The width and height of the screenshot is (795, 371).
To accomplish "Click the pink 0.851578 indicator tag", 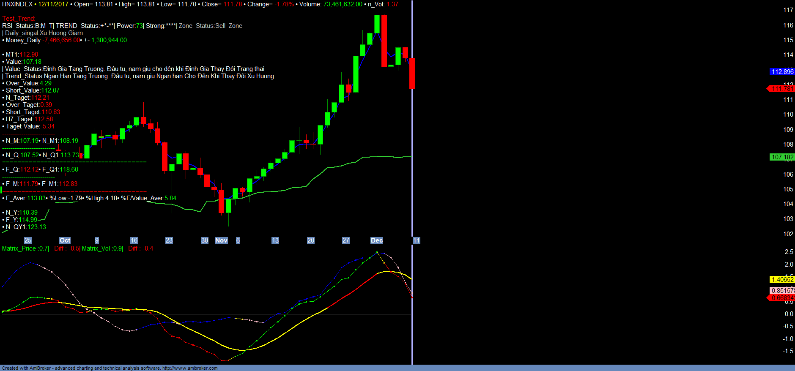I will (782, 291).
